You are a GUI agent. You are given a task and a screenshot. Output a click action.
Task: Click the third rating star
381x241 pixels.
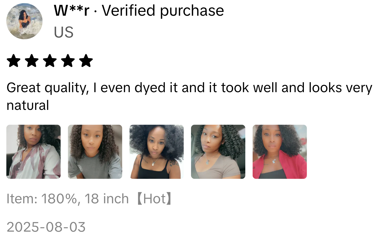[50, 61]
